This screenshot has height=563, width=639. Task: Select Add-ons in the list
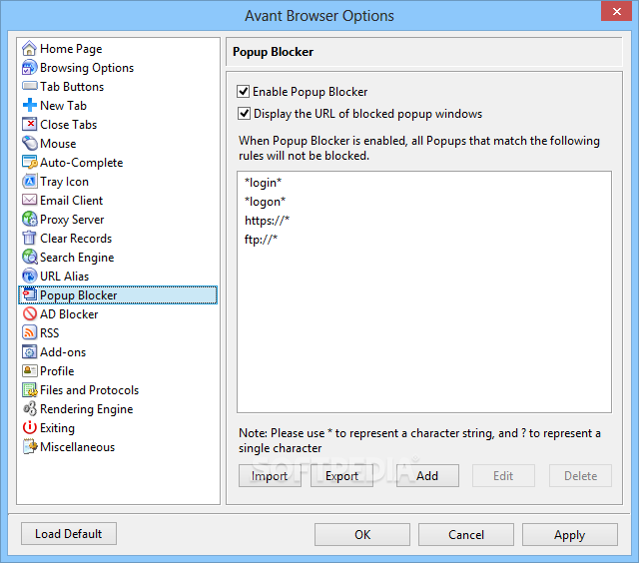[63, 352]
